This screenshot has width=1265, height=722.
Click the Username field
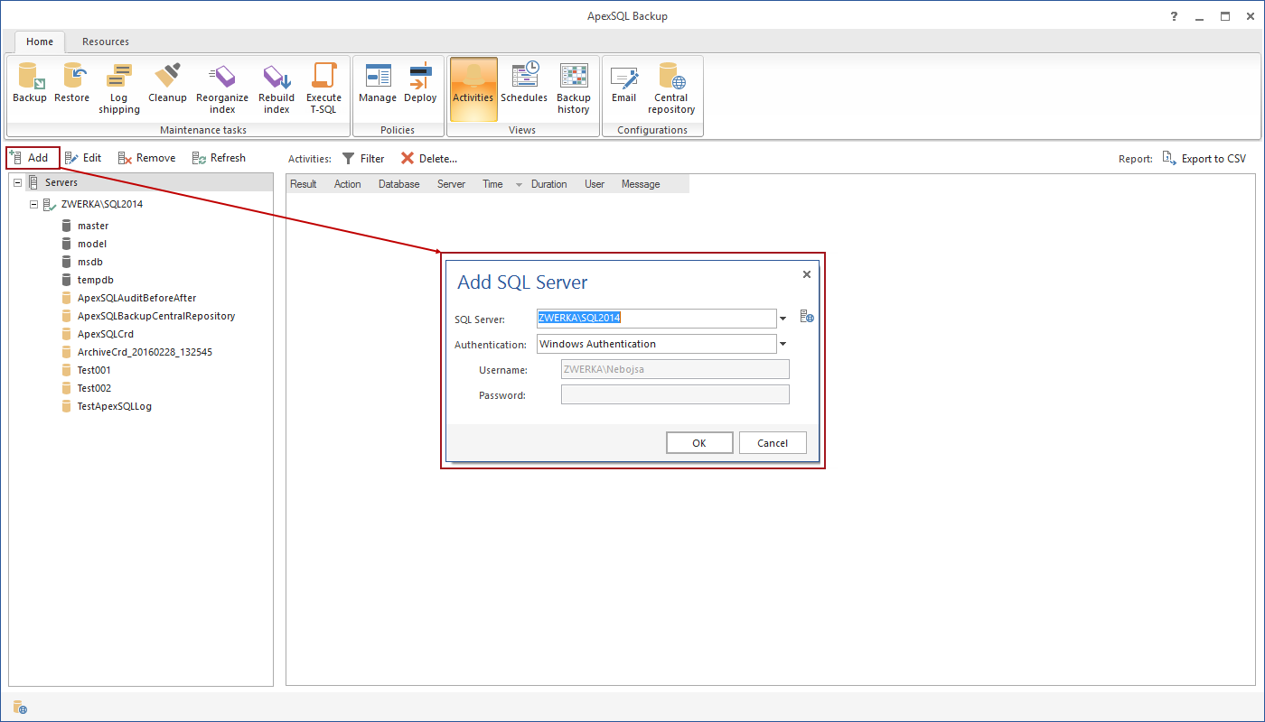click(x=675, y=369)
